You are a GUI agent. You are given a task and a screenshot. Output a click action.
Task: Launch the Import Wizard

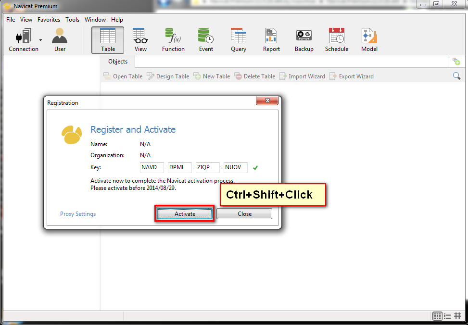[x=302, y=76]
